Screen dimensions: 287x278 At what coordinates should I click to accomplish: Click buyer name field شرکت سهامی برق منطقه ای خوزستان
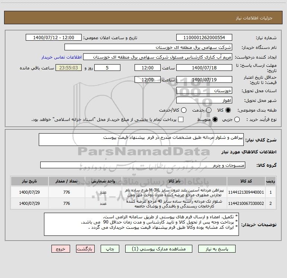(148, 47)
